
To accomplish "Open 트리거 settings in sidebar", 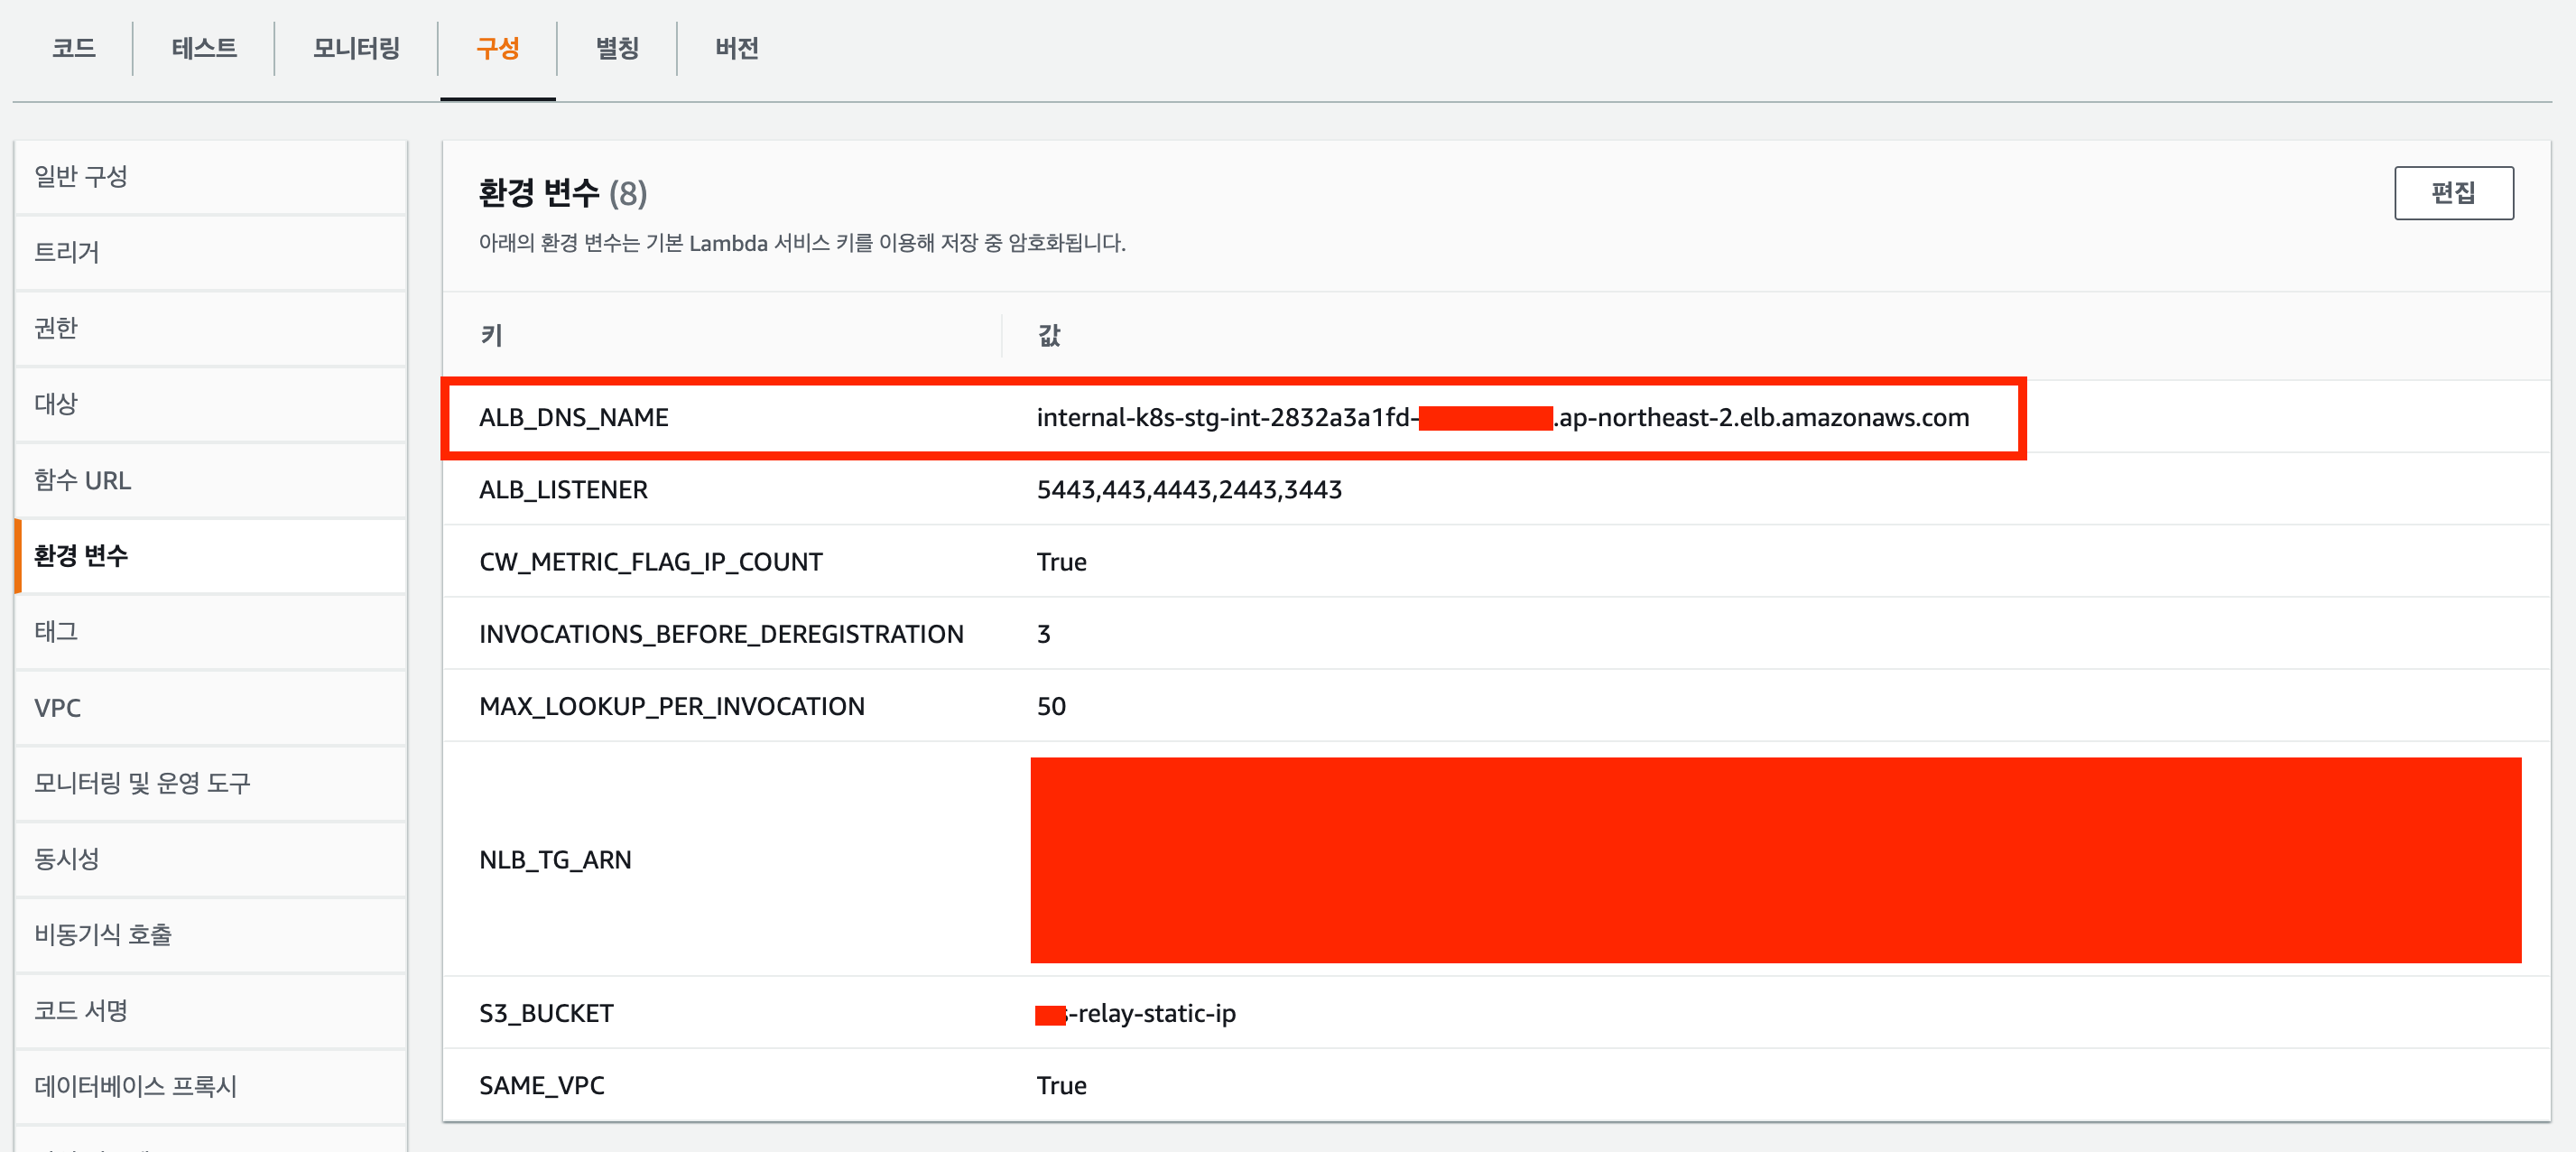I will click(67, 252).
